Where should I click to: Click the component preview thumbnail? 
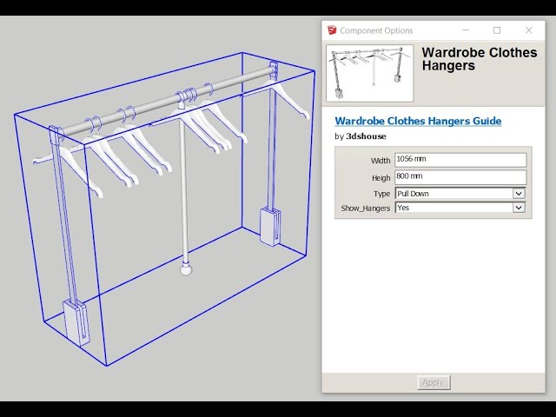pos(370,73)
